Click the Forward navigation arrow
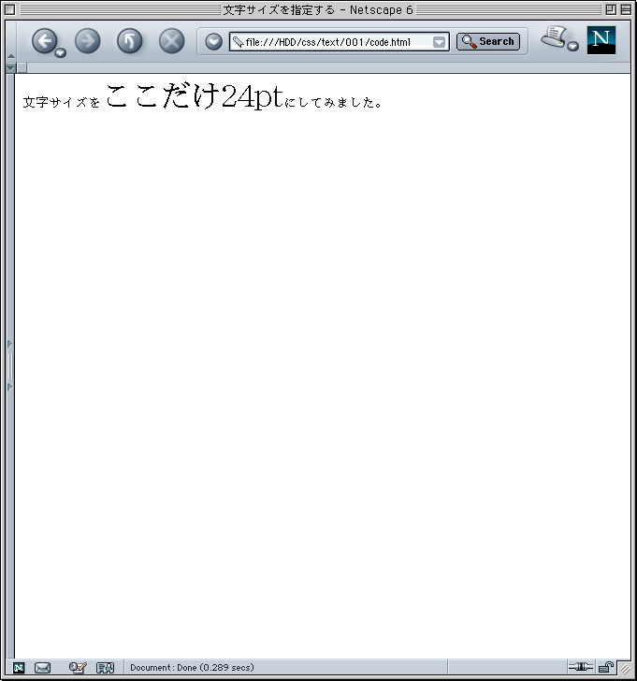 (87, 41)
